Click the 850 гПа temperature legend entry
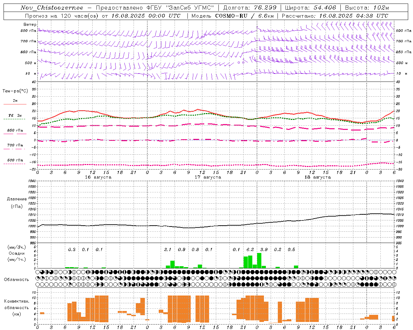The width and height of the screenshot is (413, 330). [15, 131]
